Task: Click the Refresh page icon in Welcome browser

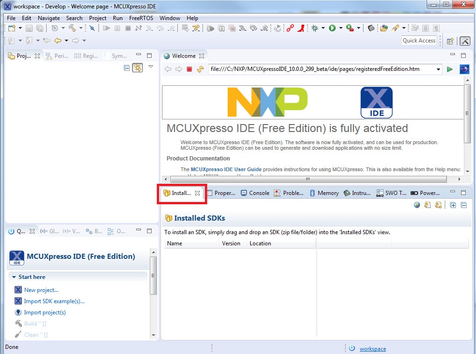Action: coord(200,69)
